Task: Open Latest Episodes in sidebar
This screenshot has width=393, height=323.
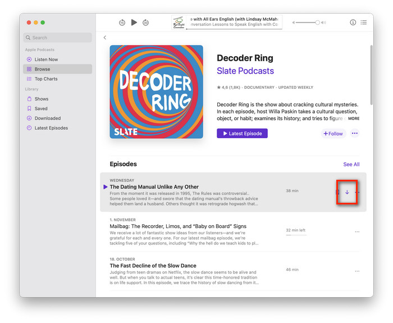Action: [58, 128]
